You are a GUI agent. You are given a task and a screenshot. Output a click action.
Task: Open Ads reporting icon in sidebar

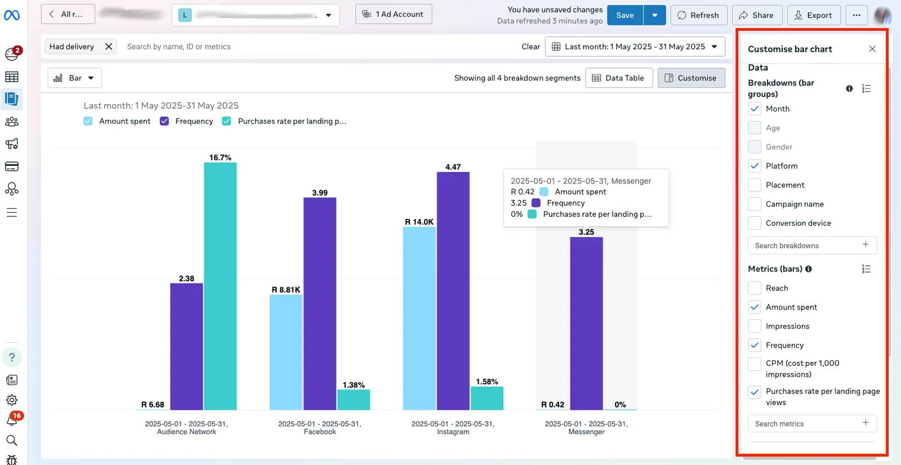[12, 99]
